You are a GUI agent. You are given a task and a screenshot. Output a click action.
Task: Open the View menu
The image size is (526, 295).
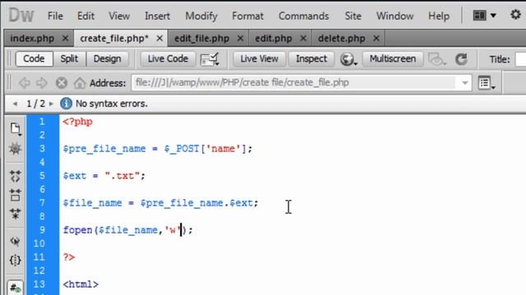(x=119, y=16)
